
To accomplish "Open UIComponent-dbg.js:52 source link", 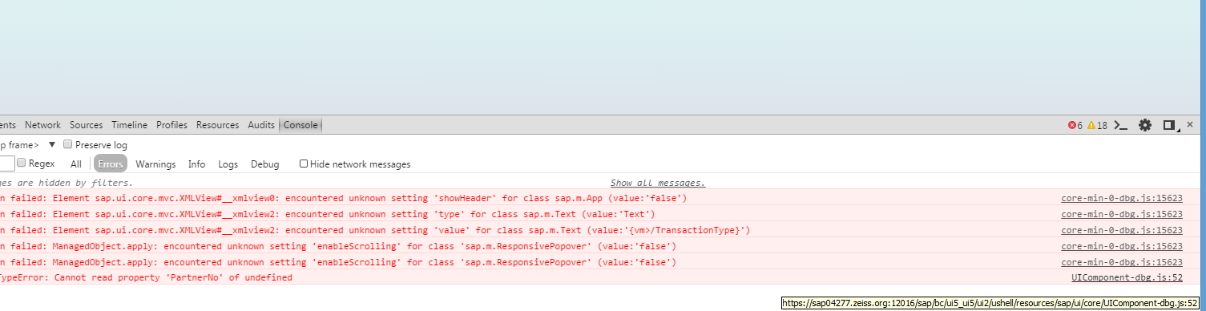I will pos(1127,277).
